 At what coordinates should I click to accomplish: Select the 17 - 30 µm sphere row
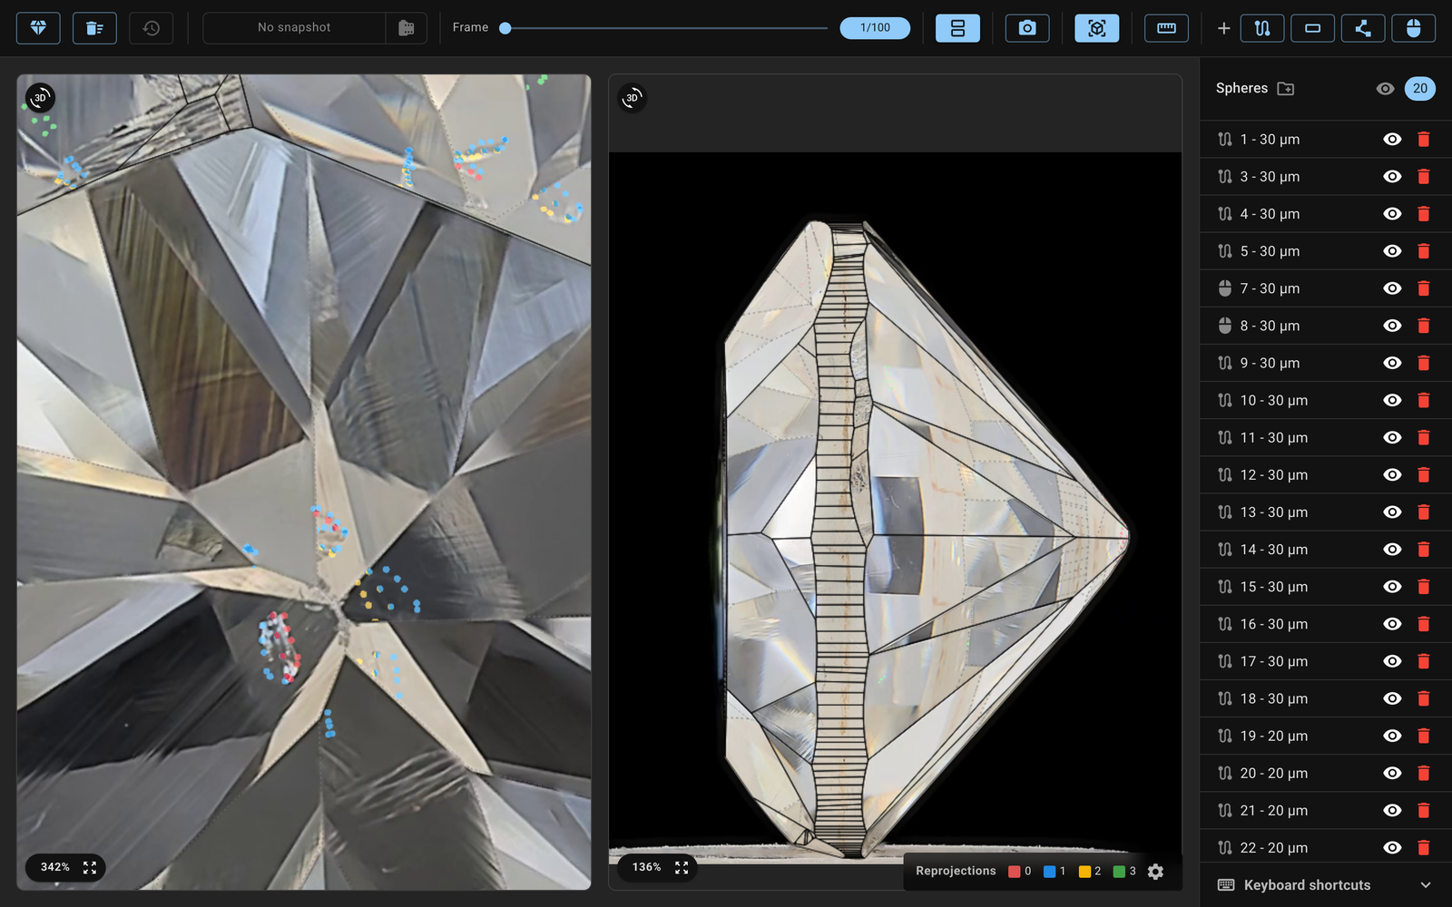pyautogui.click(x=1325, y=661)
